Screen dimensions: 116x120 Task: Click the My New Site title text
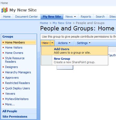click(x=23, y=10)
